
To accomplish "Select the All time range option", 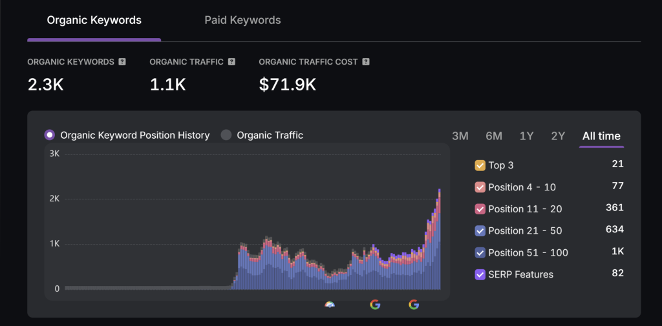I will 601,136.
